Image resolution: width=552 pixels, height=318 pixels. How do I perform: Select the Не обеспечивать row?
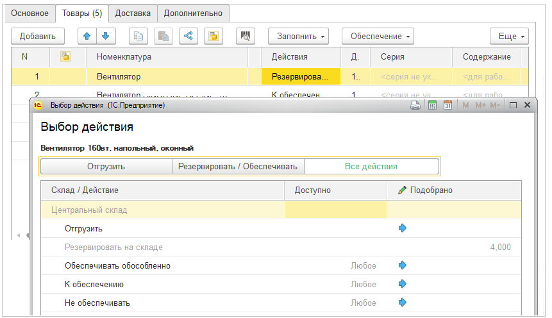coord(281,303)
